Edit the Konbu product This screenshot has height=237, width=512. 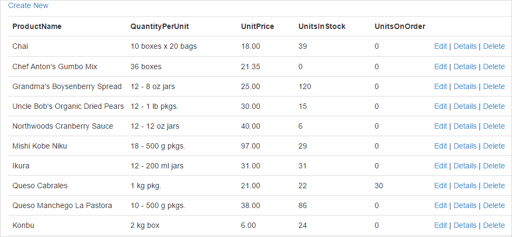click(x=440, y=225)
